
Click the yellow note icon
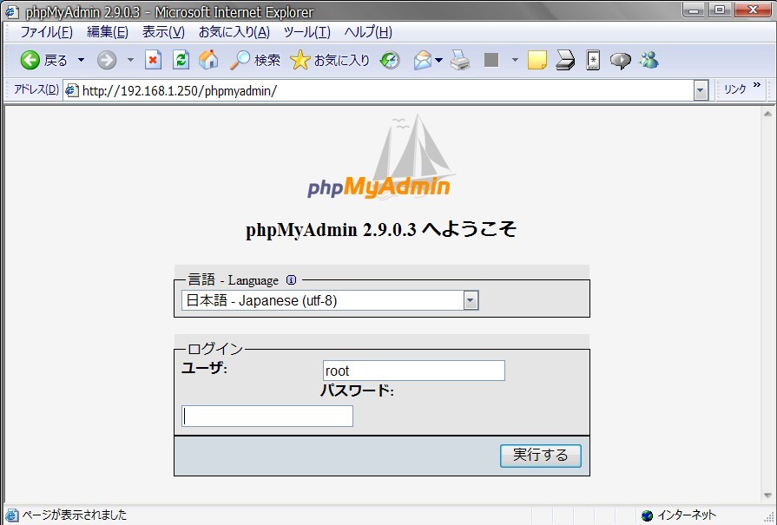click(x=537, y=61)
